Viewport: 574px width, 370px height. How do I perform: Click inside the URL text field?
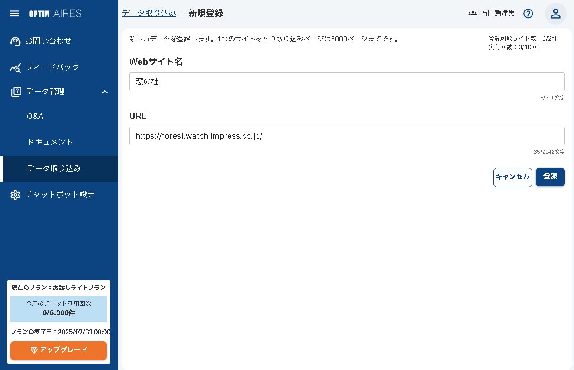coord(347,136)
